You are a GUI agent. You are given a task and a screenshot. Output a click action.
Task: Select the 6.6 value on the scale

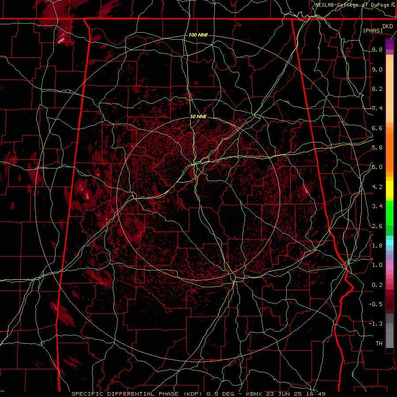pos(377,128)
